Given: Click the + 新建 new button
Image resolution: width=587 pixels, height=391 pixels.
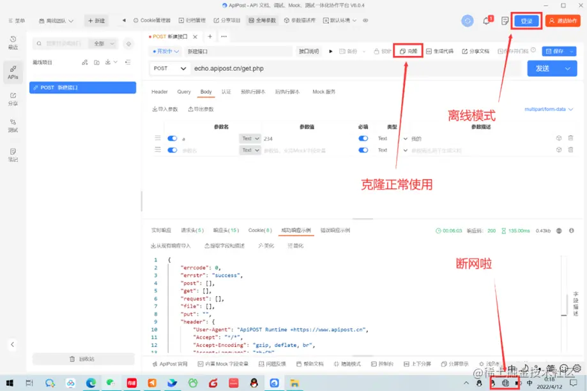Looking at the screenshot, I should [96, 20].
